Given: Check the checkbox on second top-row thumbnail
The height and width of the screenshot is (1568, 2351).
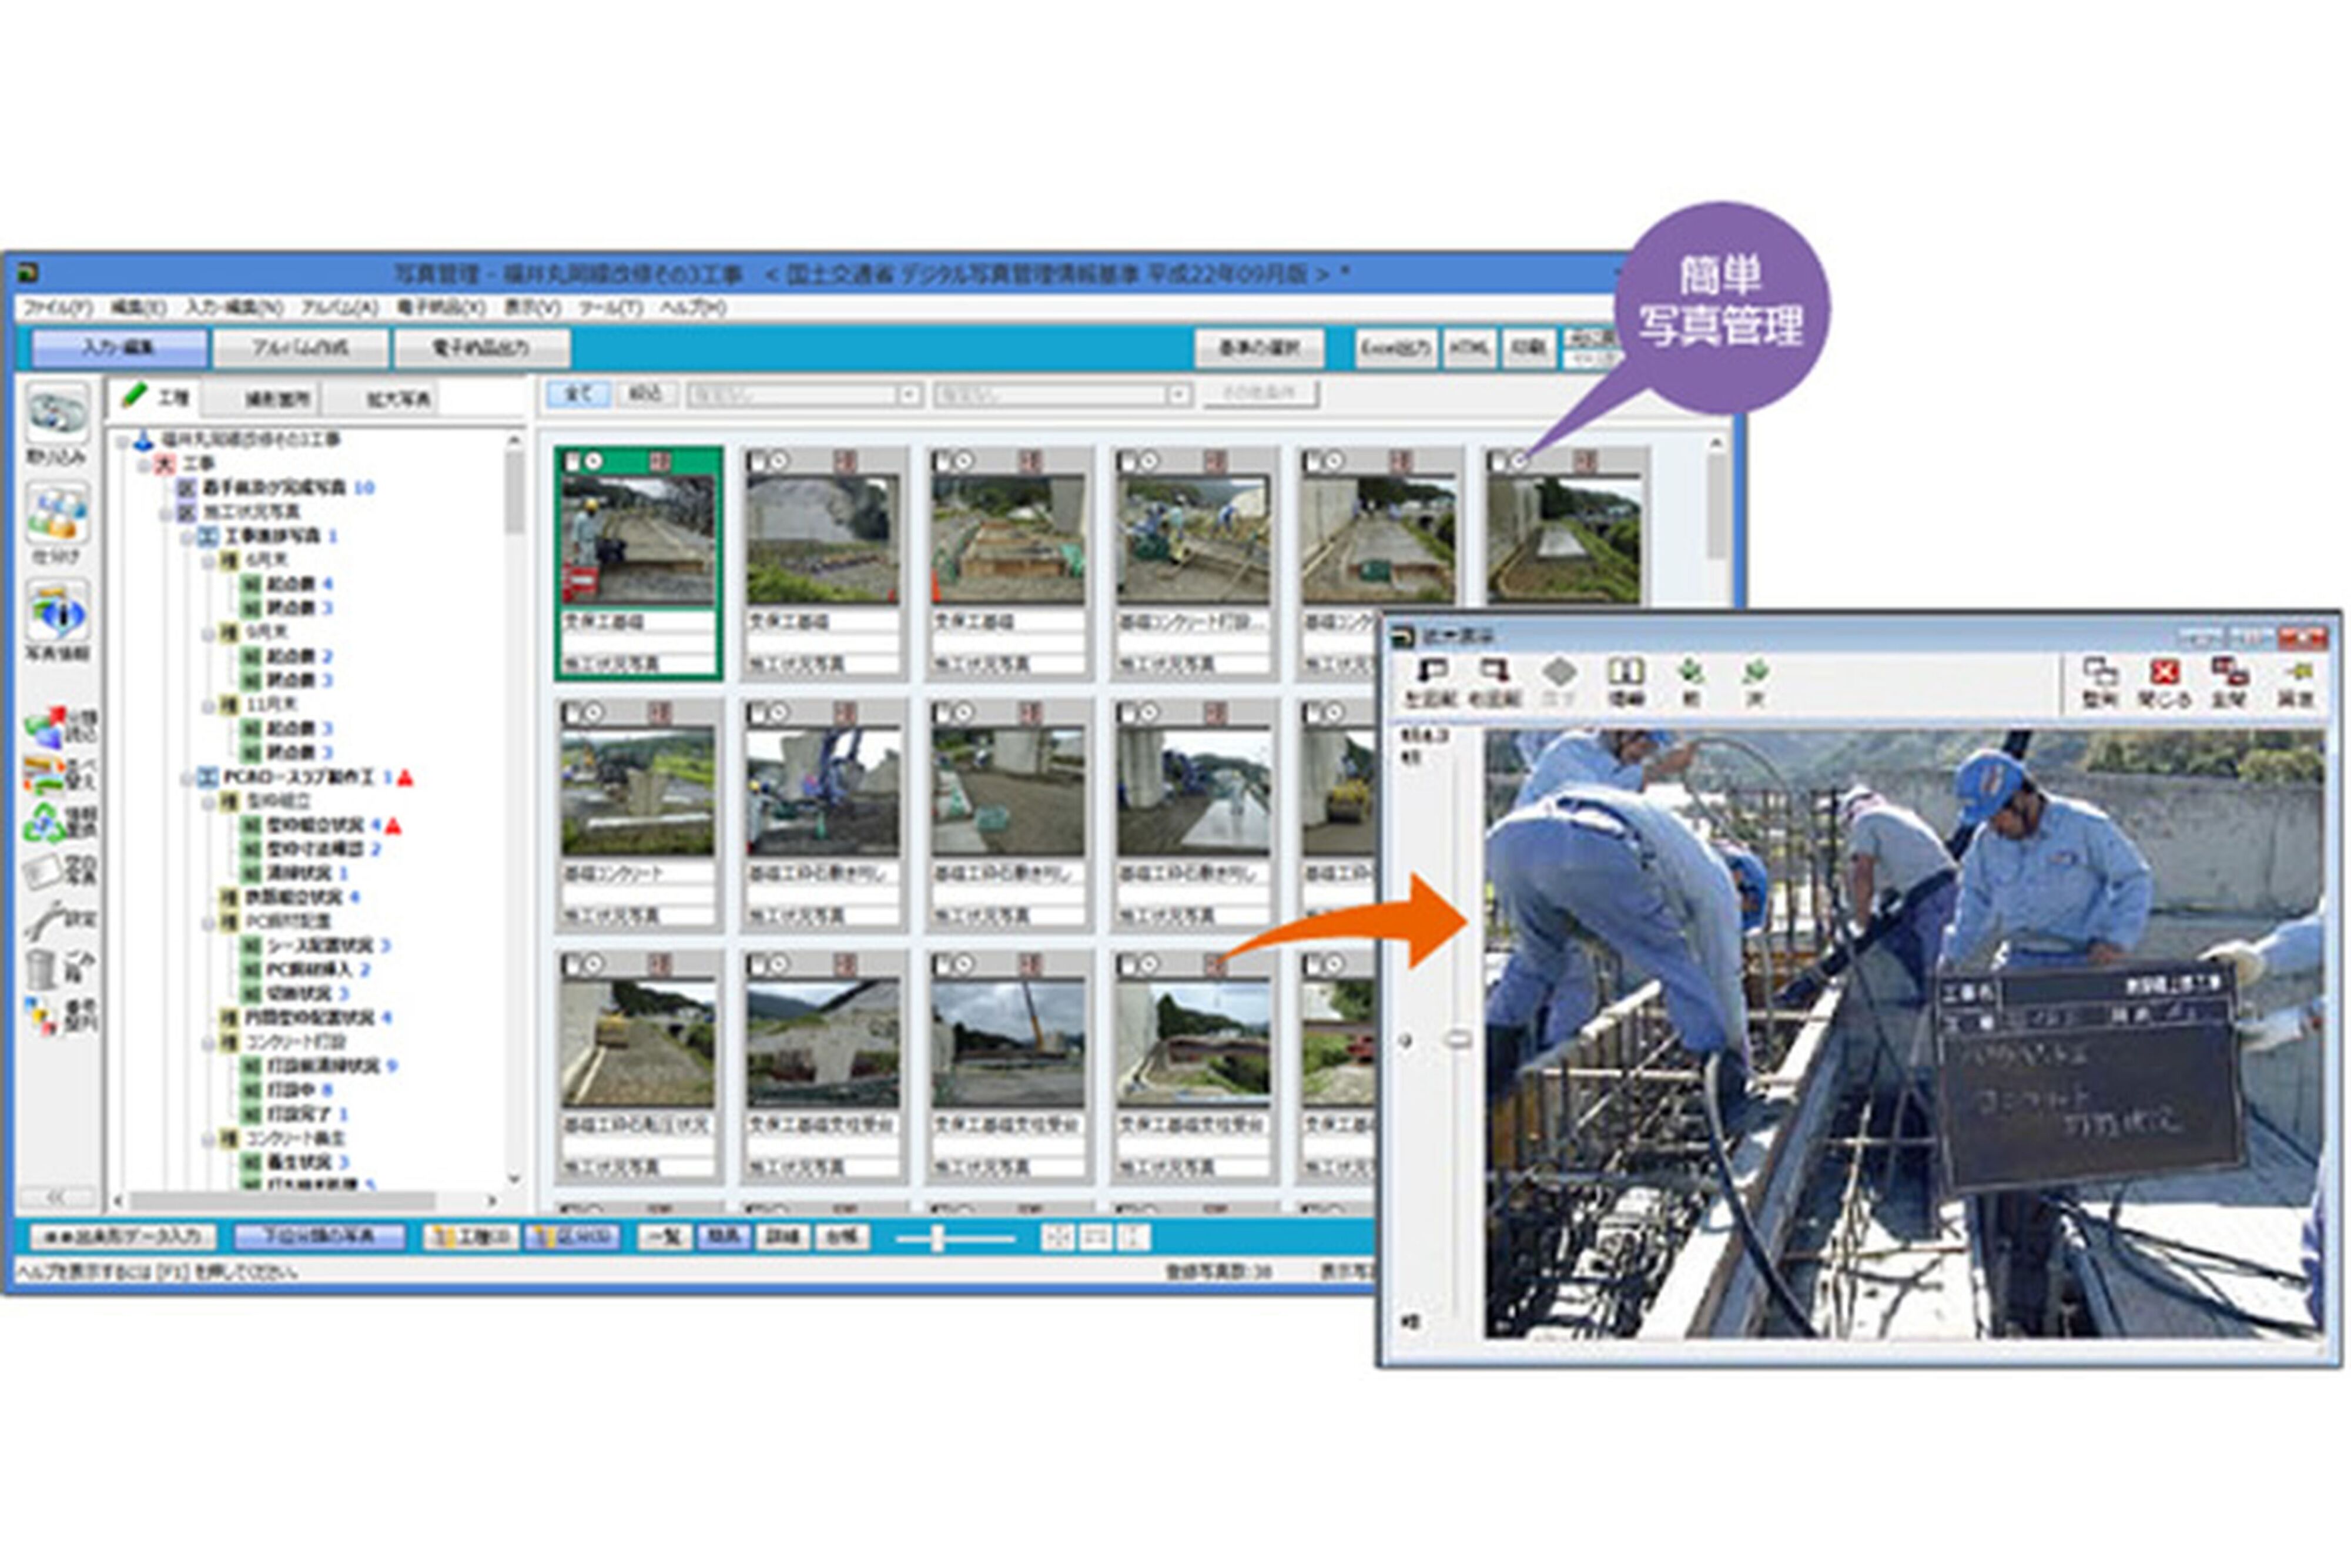Looking at the screenshot, I should click(759, 462).
